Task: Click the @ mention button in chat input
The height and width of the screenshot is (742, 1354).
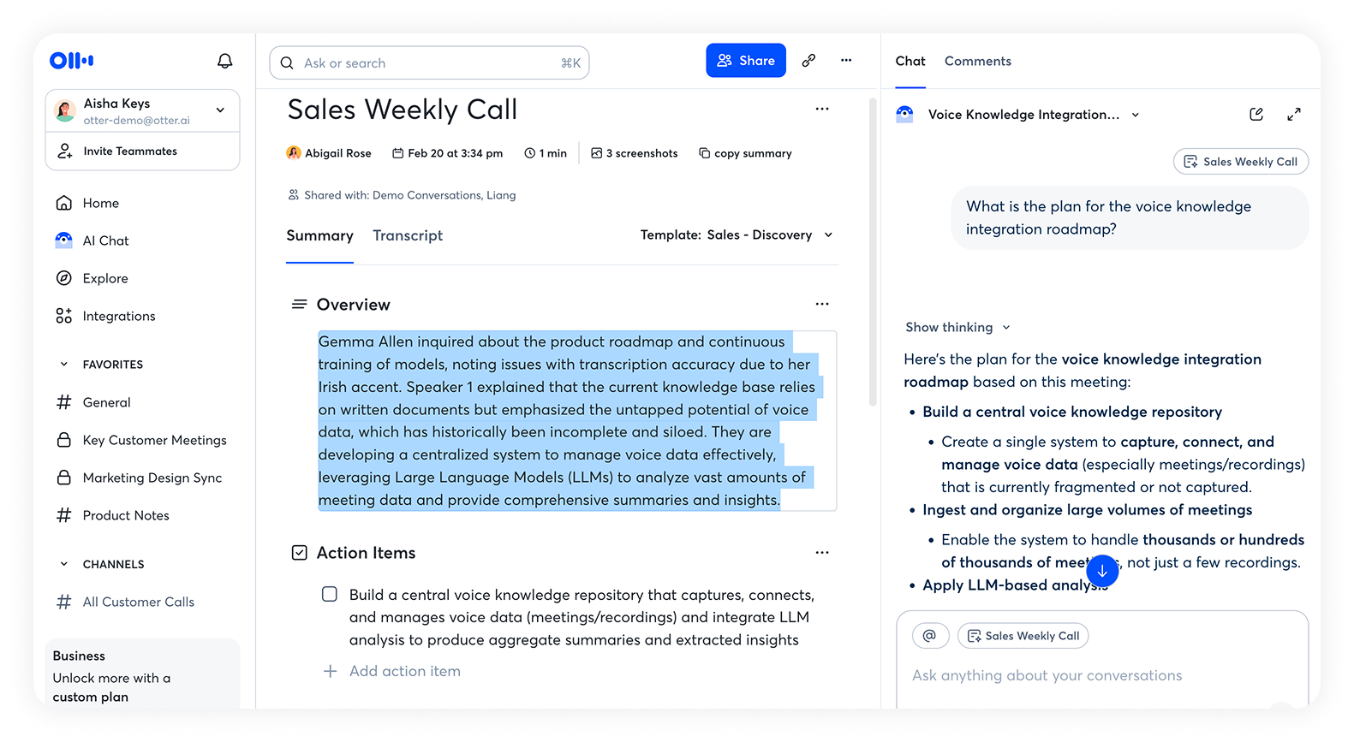Action: [930, 636]
